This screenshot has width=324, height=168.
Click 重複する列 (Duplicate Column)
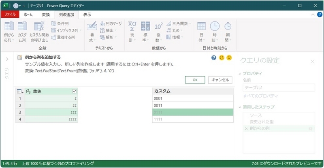click(x=63, y=37)
